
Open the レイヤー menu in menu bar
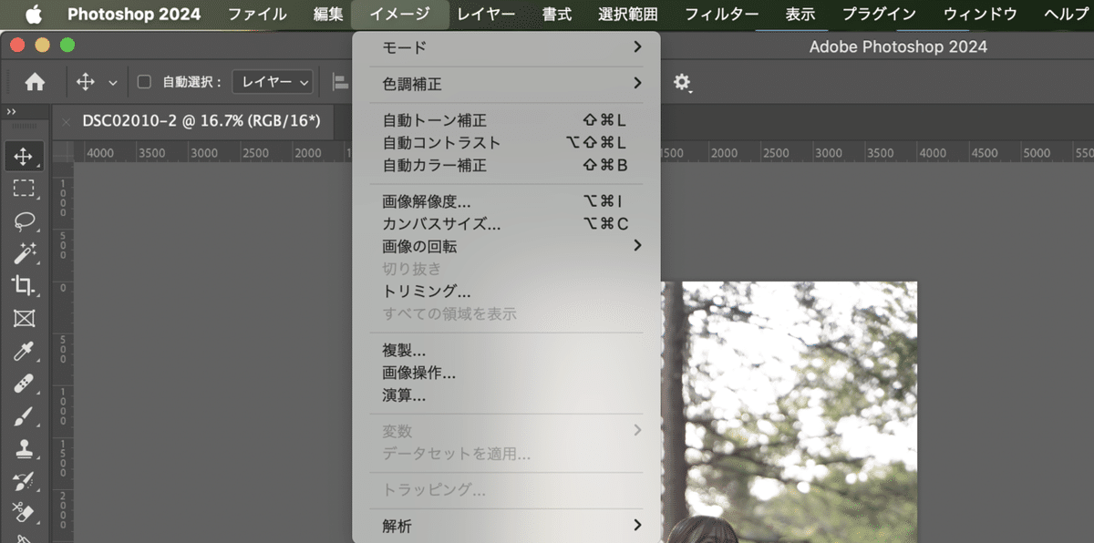coord(486,14)
